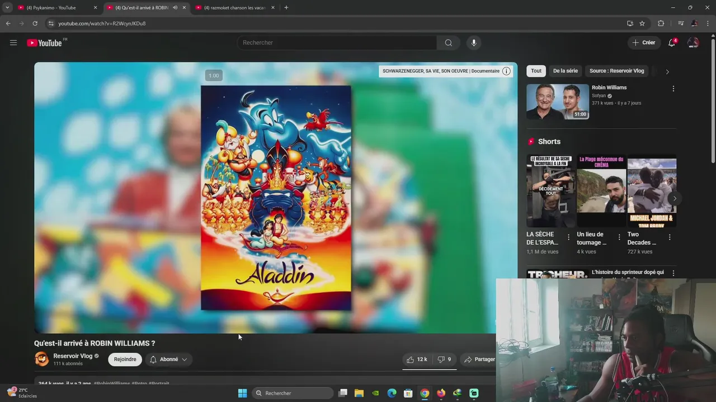Click the YouTube search field
Viewport: 716px width, 402px height.
tap(337, 42)
